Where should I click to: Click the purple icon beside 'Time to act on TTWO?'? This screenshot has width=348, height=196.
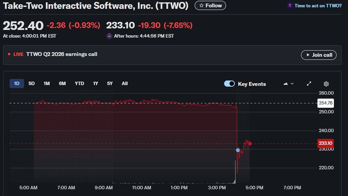click(x=290, y=6)
